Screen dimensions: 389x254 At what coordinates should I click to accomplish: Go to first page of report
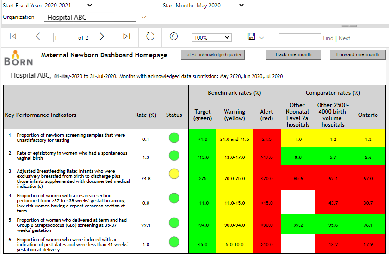pos(13,37)
